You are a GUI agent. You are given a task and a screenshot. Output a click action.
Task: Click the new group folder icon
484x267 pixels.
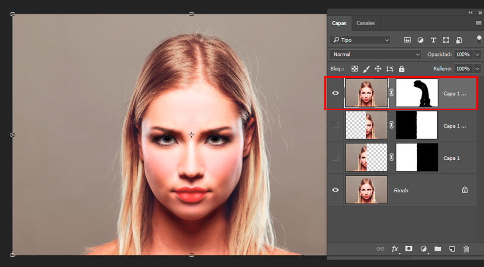click(x=438, y=249)
